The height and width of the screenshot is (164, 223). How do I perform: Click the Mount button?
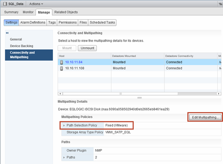click(67, 48)
